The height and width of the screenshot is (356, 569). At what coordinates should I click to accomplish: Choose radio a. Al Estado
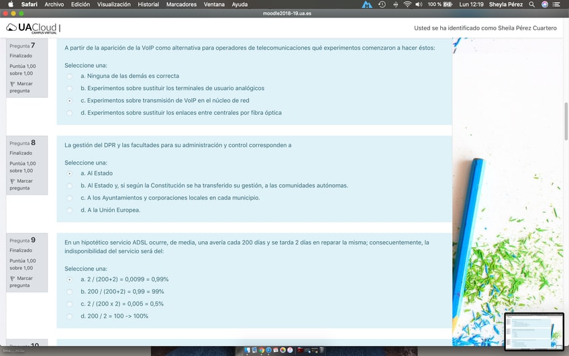[x=69, y=174]
